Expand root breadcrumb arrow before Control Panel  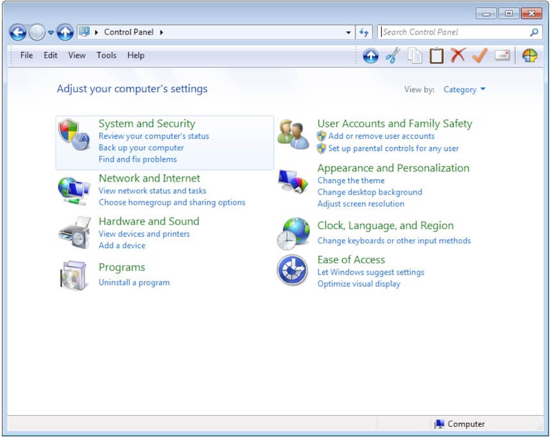[x=96, y=32]
